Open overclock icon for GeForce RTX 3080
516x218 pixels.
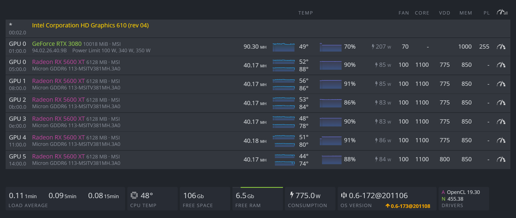click(501, 47)
